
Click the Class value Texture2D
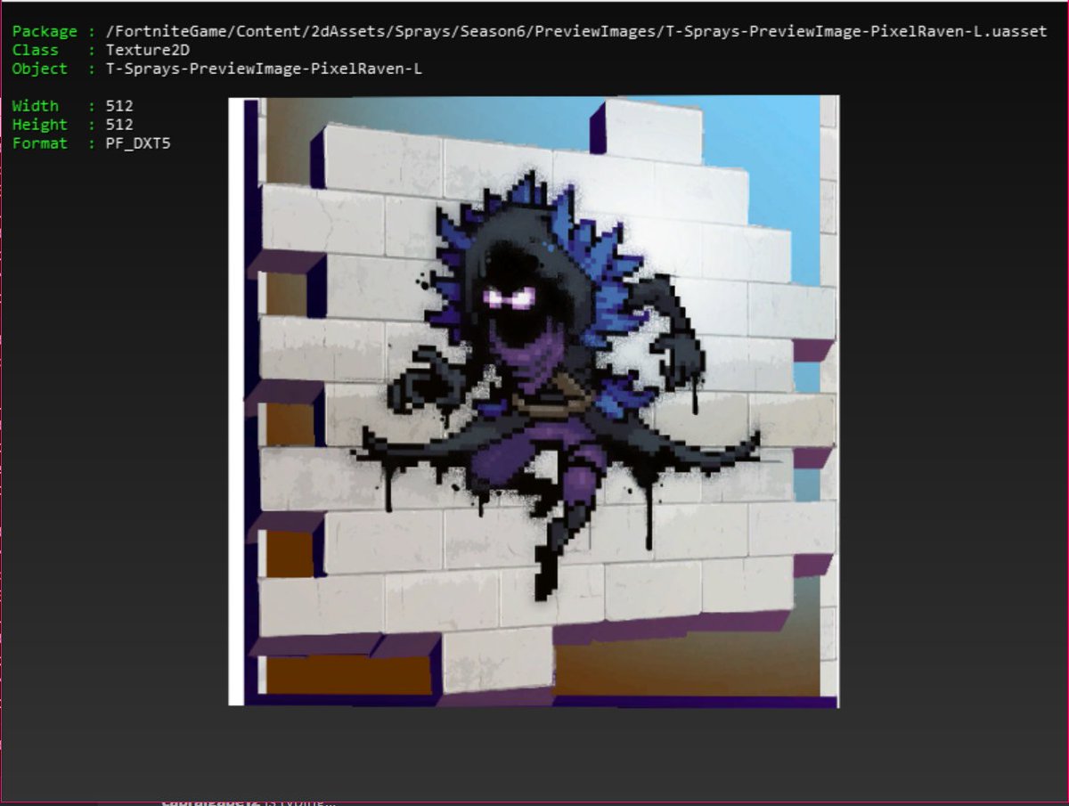pyautogui.click(x=148, y=50)
